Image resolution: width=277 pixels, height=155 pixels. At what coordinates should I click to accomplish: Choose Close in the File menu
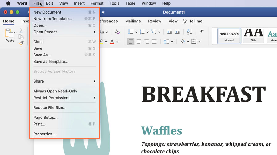point(65,42)
